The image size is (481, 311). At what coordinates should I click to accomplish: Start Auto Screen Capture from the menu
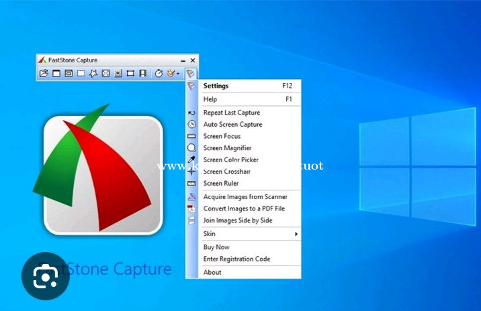coord(244,124)
